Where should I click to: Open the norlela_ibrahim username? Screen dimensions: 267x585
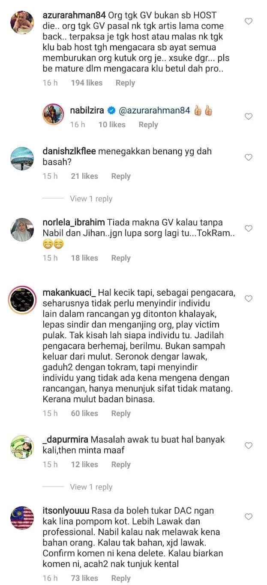pos(74,223)
